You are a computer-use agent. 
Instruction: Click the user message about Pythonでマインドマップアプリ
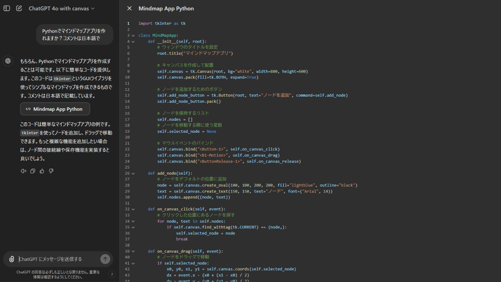click(x=74, y=35)
